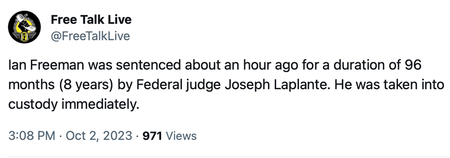Click the @FreeTalkLive handle

tap(90, 36)
